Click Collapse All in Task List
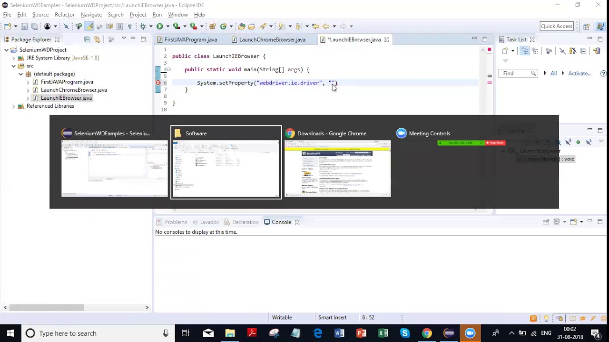Viewport: 609px width, 342px height. (583, 51)
